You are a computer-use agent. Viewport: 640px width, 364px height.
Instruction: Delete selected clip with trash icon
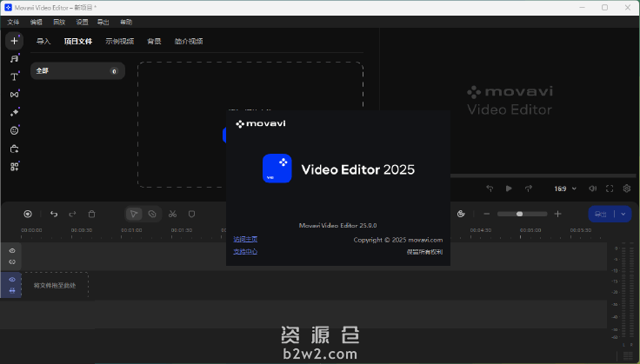click(91, 214)
